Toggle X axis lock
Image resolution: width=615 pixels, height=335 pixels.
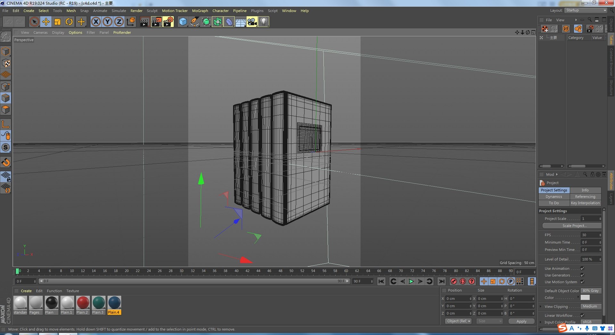click(x=96, y=22)
